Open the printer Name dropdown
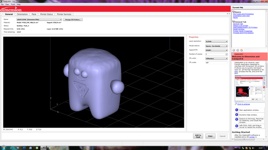The width and height of the screenshot is (268, 150). (x=39, y=20)
